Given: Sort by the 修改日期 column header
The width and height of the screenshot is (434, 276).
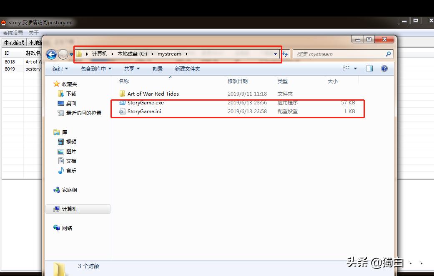Looking at the screenshot, I should pyautogui.click(x=238, y=81).
